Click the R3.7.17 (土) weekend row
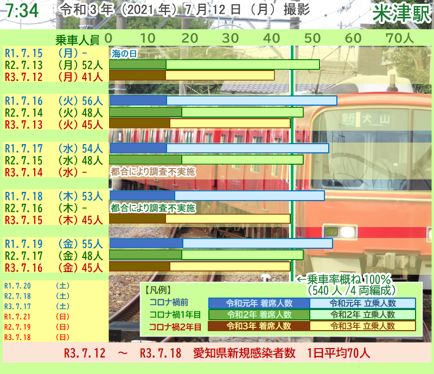The image size is (434, 374). (x=37, y=306)
